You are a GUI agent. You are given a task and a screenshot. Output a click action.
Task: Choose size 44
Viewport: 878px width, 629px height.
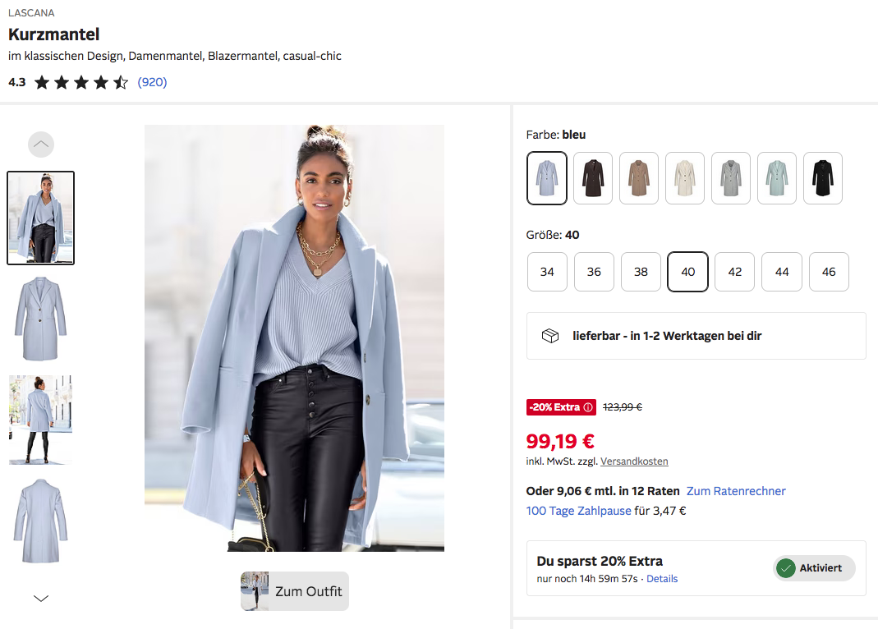(782, 272)
